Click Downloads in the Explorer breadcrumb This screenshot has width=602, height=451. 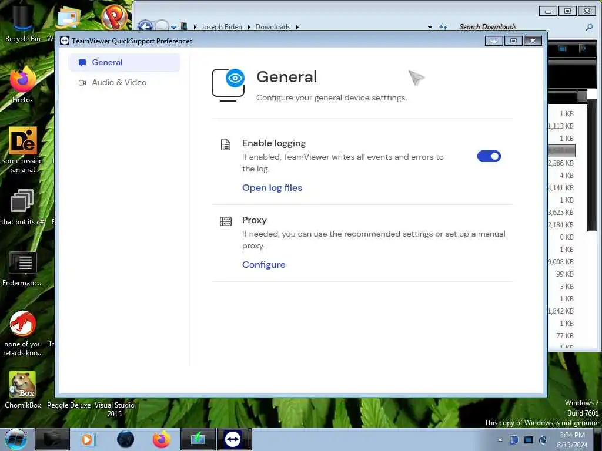pos(273,27)
